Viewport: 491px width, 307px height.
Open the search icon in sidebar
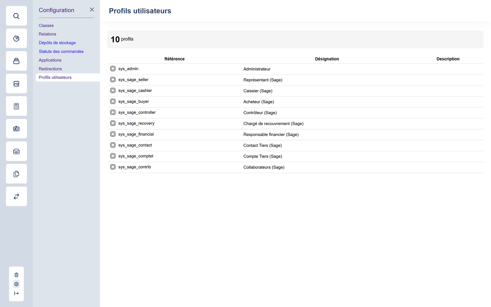coord(16,16)
